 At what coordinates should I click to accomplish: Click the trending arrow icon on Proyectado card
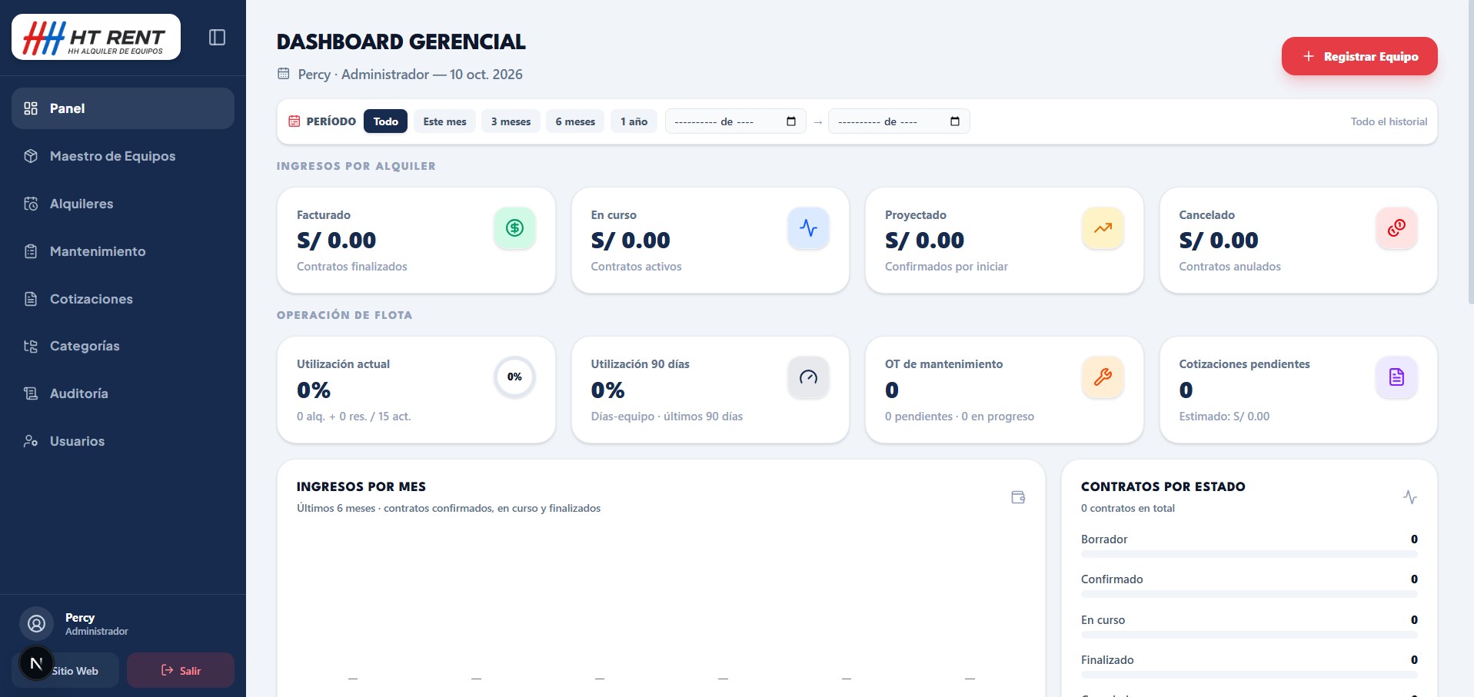click(x=1103, y=227)
